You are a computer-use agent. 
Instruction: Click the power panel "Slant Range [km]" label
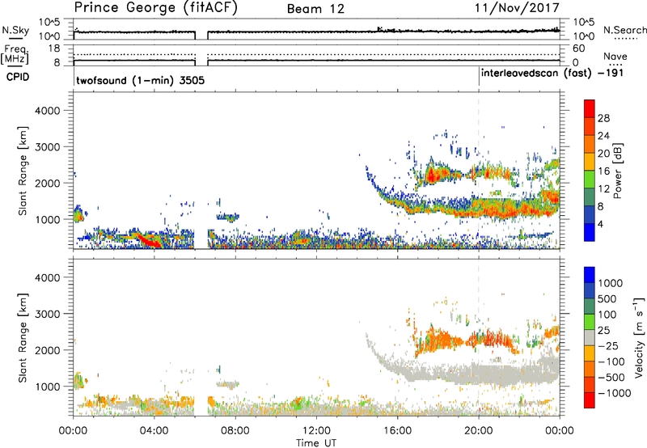[23, 171]
